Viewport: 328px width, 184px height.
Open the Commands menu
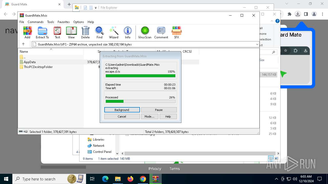[x=36, y=22]
